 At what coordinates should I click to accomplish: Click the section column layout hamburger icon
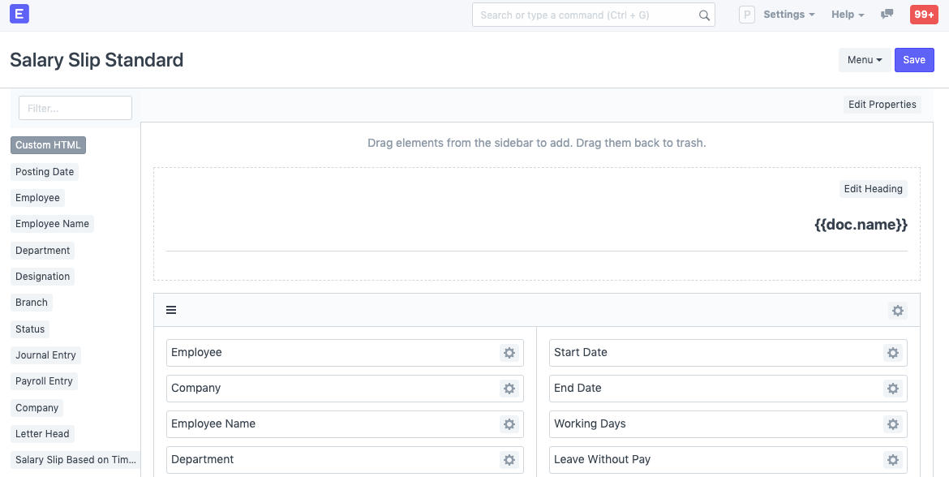tap(171, 310)
